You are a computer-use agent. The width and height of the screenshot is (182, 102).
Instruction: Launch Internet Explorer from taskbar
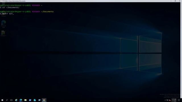(x=16, y=100)
